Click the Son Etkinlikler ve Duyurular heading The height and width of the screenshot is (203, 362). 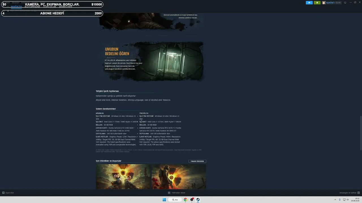(109, 161)
